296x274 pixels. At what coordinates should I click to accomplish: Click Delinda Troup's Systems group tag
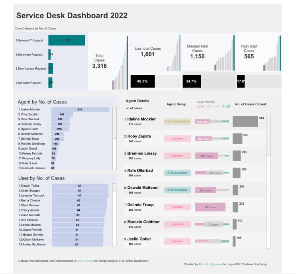click(177, 207)
